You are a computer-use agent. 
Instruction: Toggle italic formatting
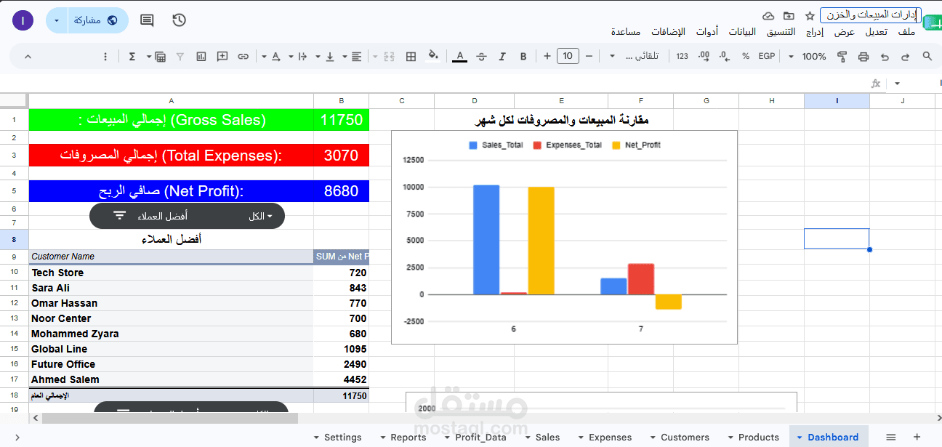pos(502,56)
